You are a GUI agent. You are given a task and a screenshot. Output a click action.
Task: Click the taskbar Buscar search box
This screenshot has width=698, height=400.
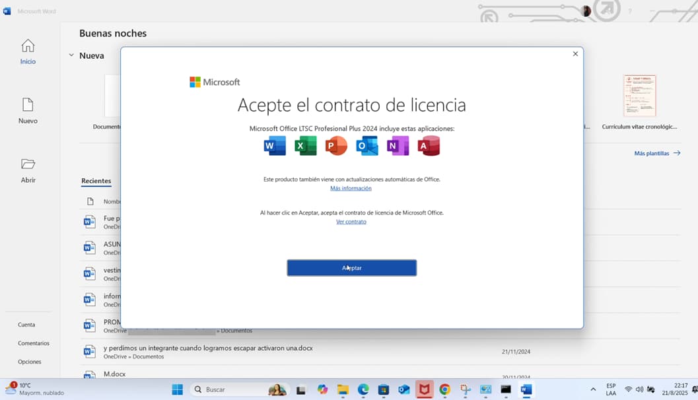(x=228, y=389)
